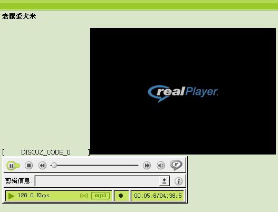Open the clip information 'i' icon

(x=178, y=181)
